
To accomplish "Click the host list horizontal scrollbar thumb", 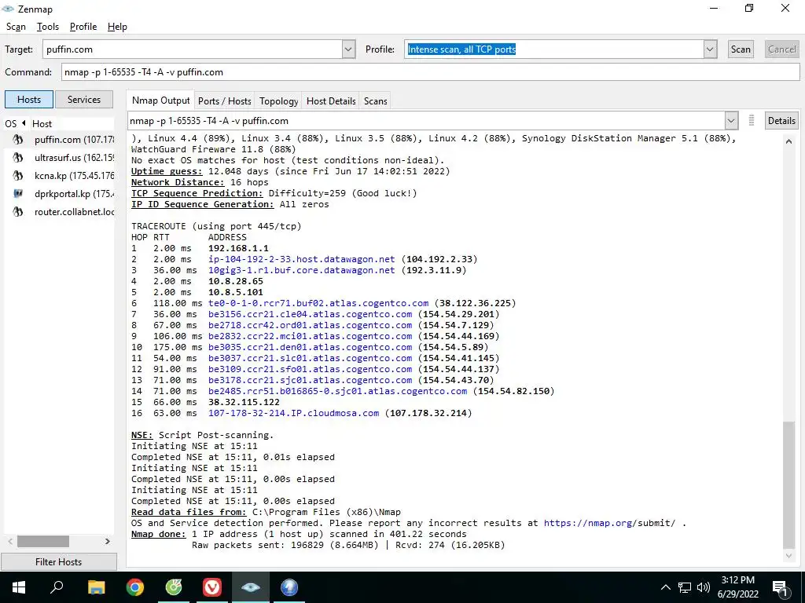I will coord(43,541).
